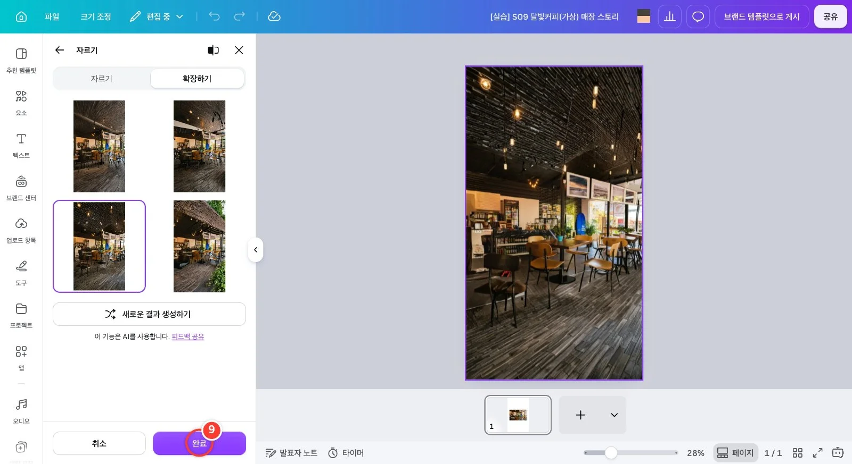Open the 파일 menu

(x=52, y=16)
